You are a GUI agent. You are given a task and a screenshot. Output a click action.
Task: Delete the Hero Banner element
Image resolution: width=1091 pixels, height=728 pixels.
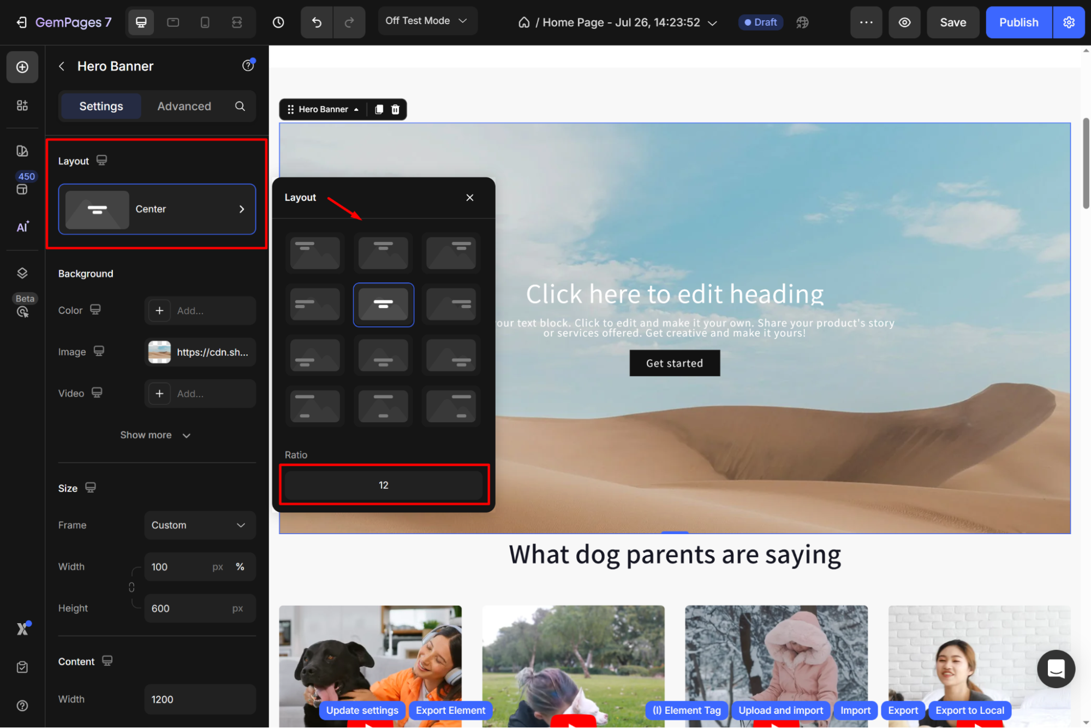[x=396, y=109]
